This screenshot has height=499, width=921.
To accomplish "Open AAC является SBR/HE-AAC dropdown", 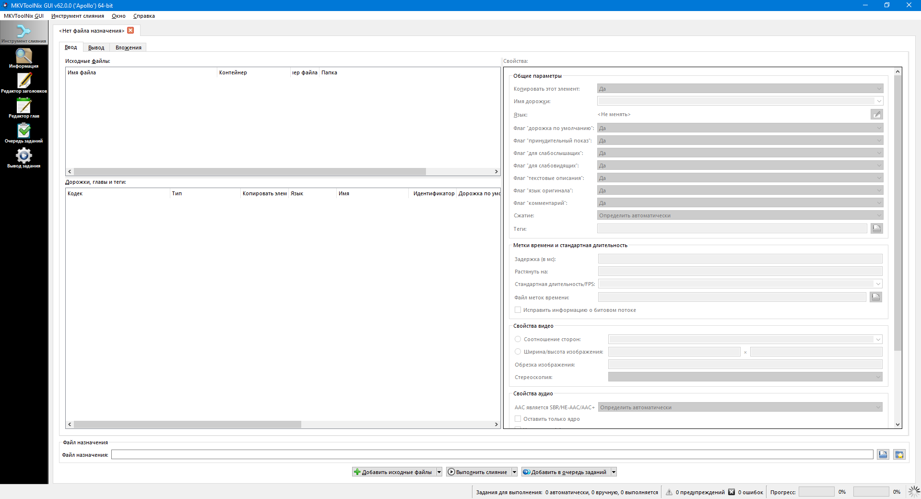I will pyautogui.click(x=740, y=407).
